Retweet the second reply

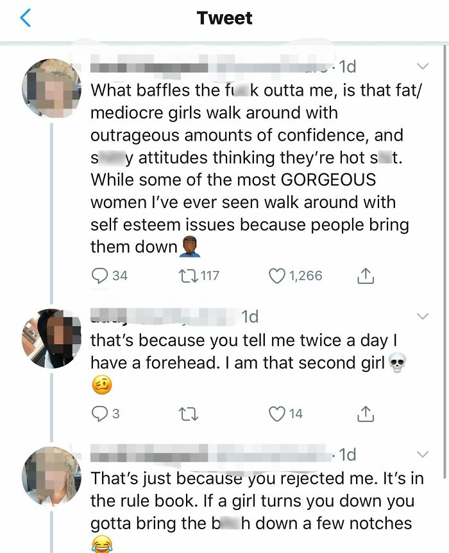(189, 413)
